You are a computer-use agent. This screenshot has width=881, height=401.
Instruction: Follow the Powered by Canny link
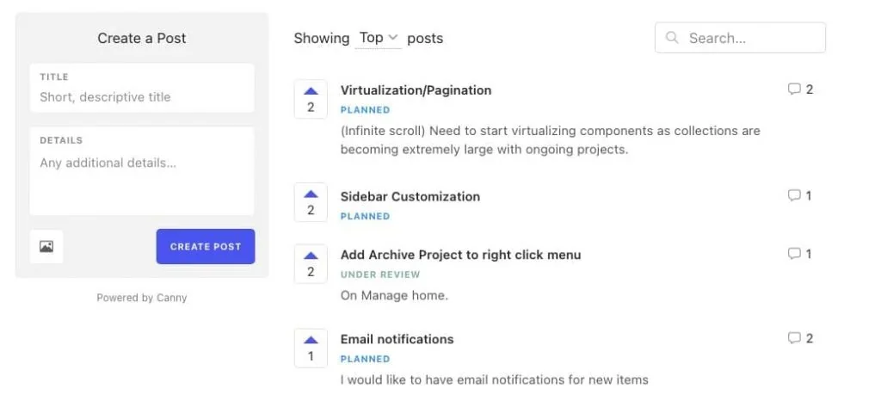pos(141,298)
